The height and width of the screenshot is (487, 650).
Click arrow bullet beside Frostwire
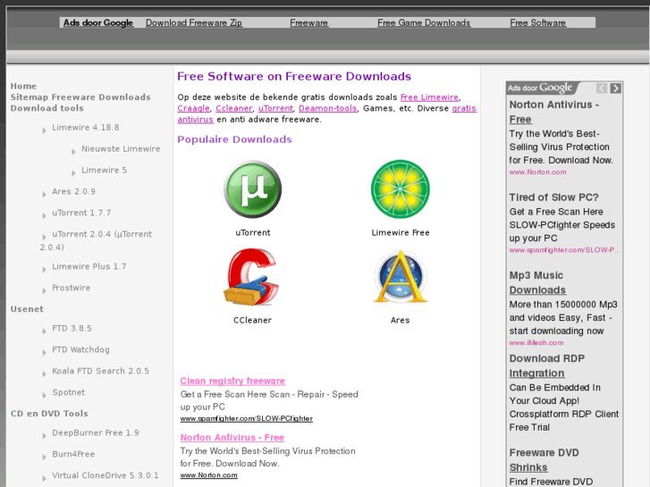click(44, 291)
